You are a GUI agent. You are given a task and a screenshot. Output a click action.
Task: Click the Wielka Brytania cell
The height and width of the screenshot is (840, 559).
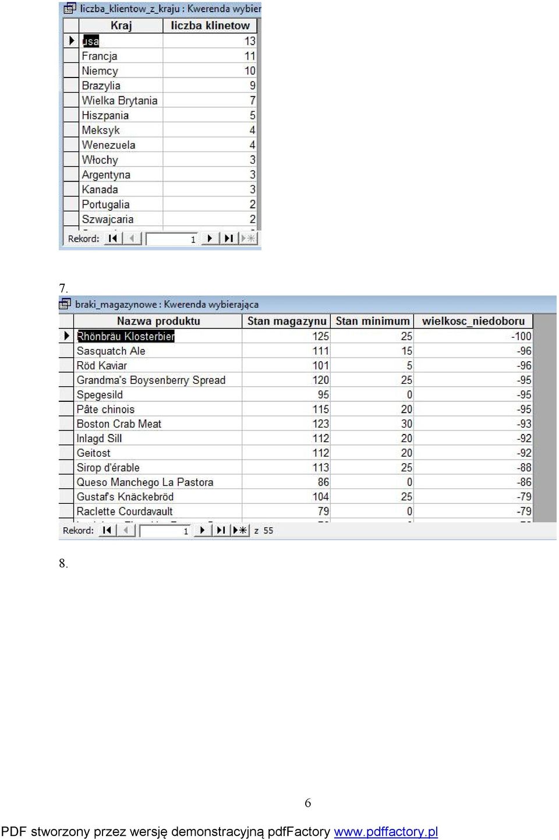coord(121,100)
